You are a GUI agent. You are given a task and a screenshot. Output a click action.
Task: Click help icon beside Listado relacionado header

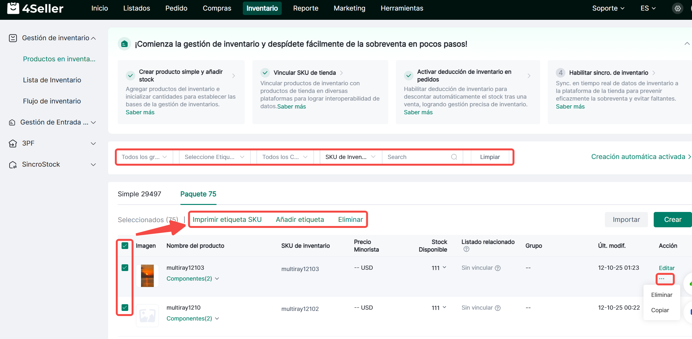point(466,249)
